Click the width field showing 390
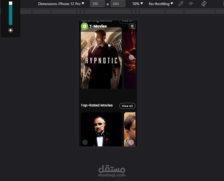This screenshot has height=181, width=224. (97, 4)
